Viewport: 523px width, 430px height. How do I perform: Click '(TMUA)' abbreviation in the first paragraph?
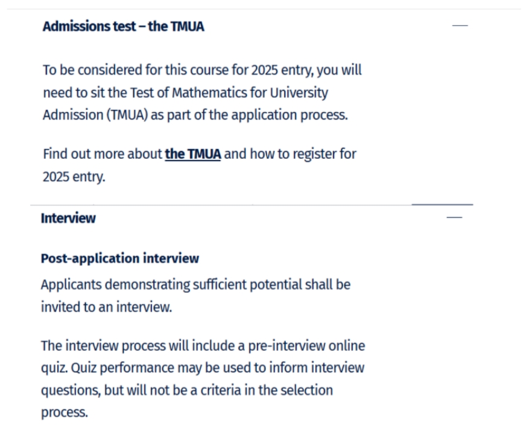[127, 115]
